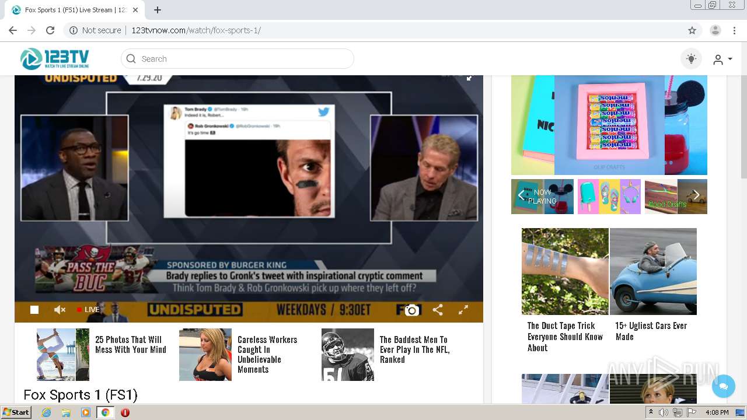Viewport: 747px width, 420px height.
Task: Open The Duct Tape Trick article
Action: (565, 337)
